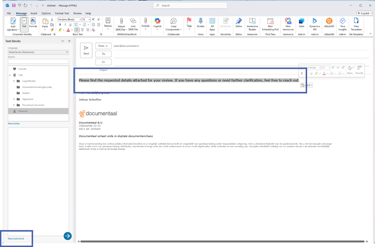Open the Sales add-in

pyautogui.click(x=302, y=23)
